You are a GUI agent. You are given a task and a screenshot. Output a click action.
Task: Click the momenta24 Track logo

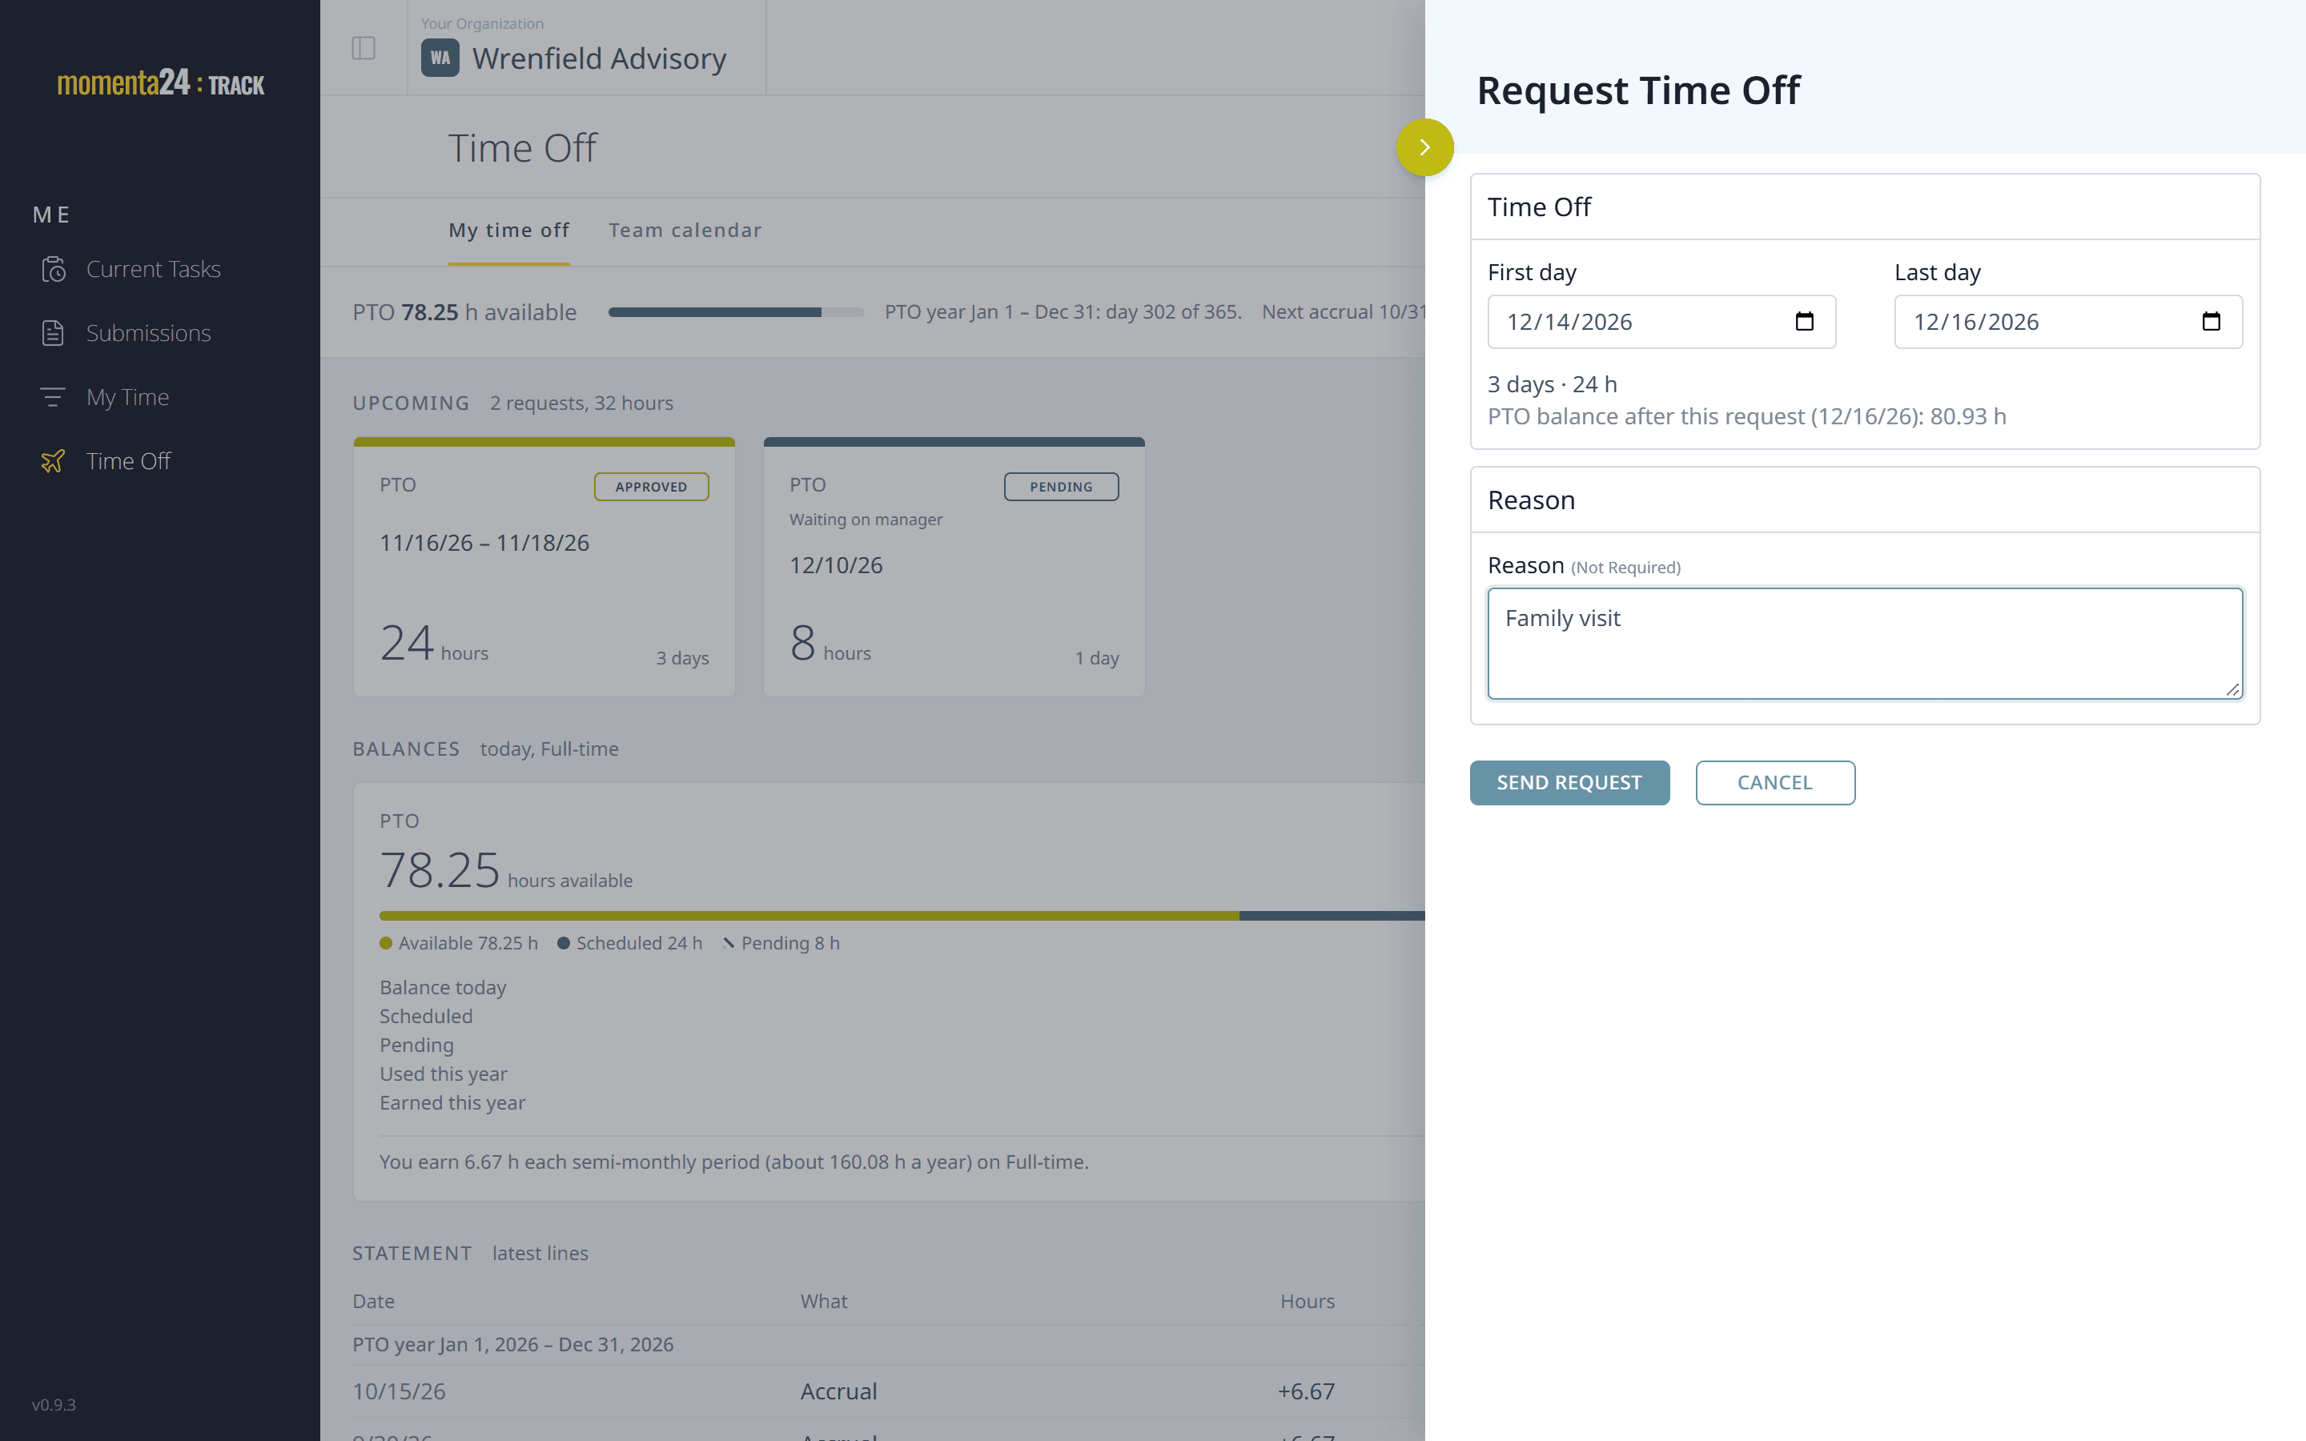tap(160, 83)
